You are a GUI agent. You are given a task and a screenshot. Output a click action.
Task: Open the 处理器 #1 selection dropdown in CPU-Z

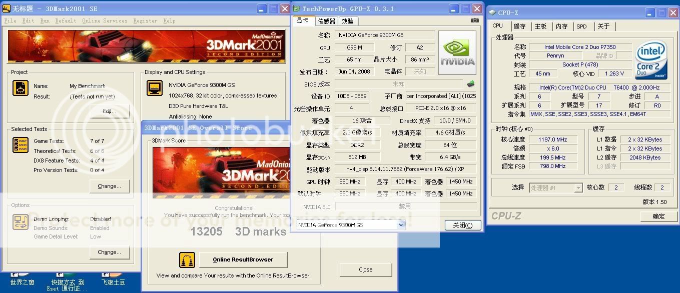coord(578,187)
